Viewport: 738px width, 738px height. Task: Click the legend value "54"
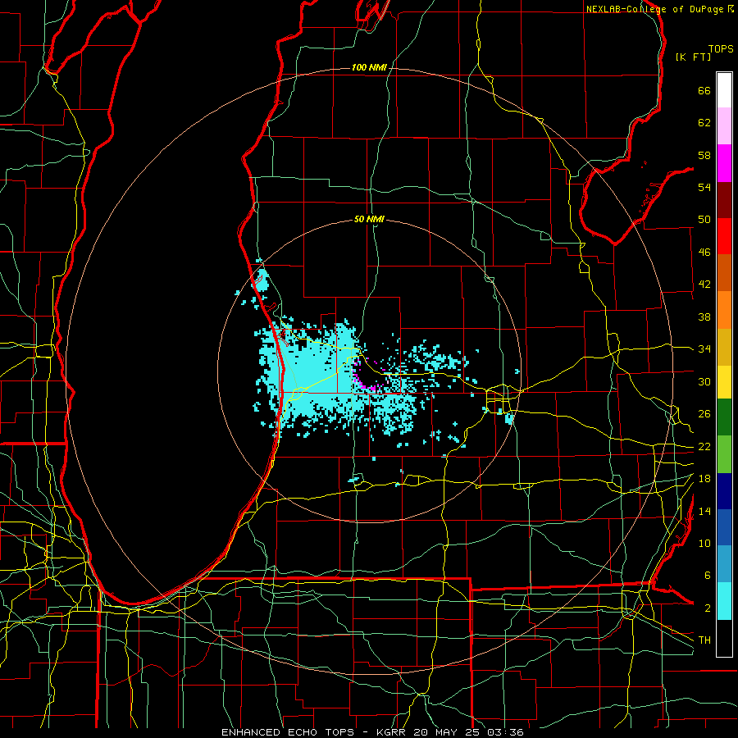(704, 187)
